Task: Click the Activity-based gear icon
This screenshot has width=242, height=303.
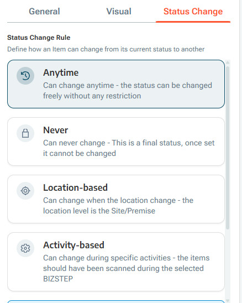Action: point(25,248)
